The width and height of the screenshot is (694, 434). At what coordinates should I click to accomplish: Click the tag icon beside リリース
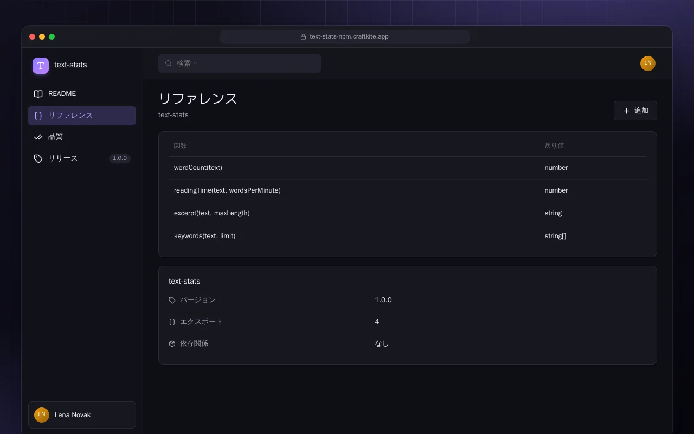(x=38, y=158)
